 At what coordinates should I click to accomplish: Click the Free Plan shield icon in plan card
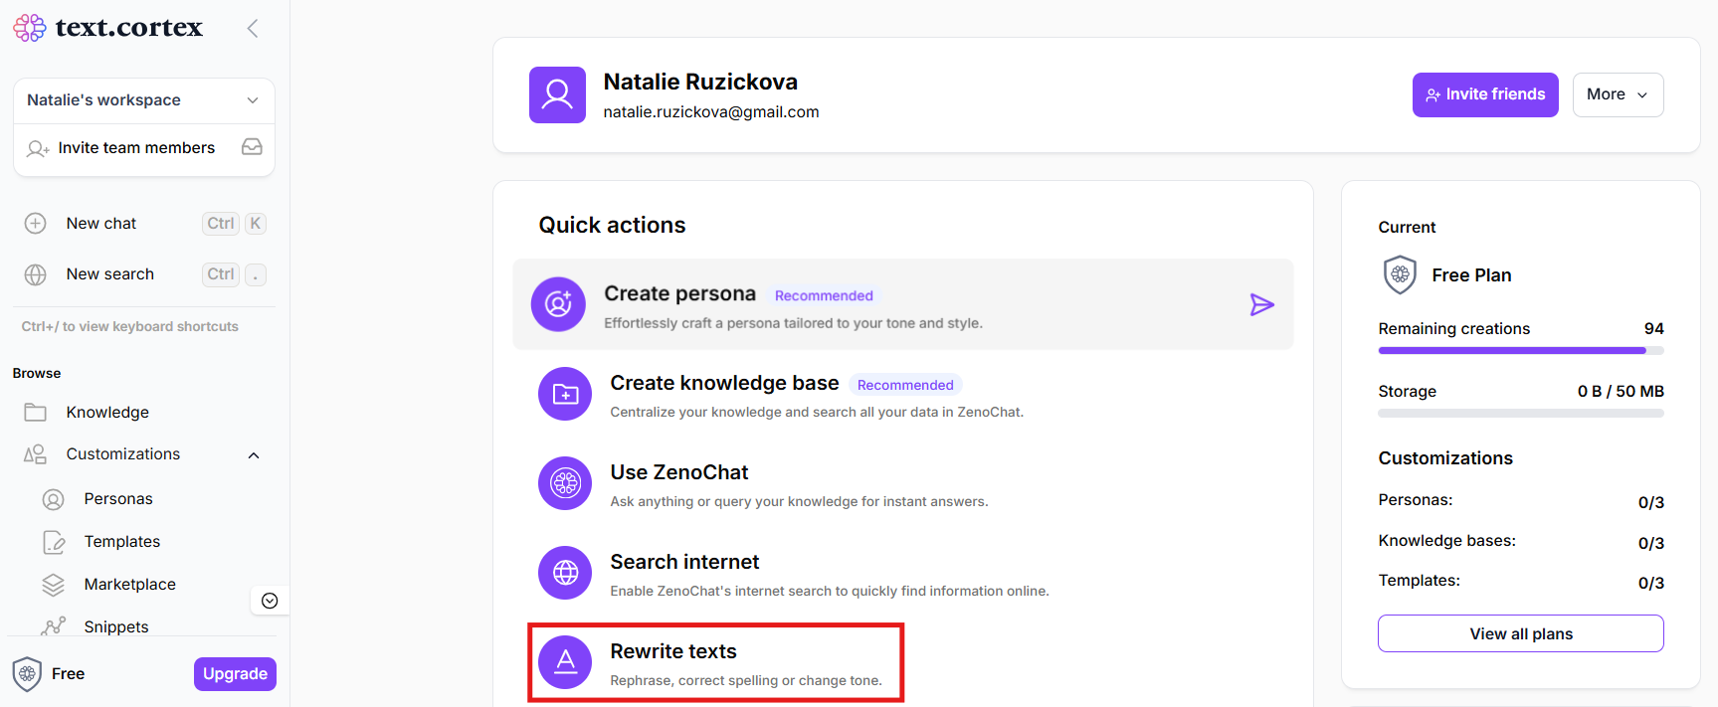(1400, 274)
